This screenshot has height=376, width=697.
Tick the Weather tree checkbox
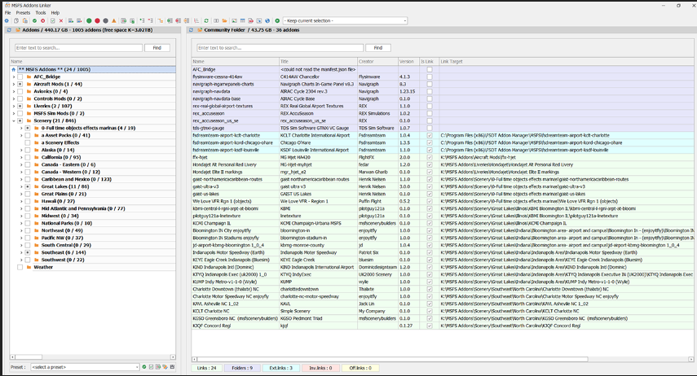coord(20,267)
